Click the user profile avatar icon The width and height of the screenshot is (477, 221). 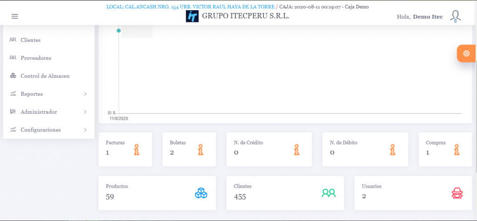(x=455, y=16)
